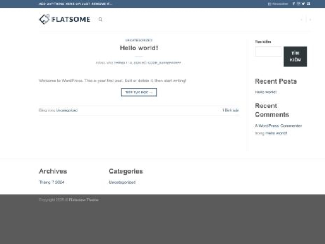Open Tháng 7 2024 archive link

(x=51, y=182)
